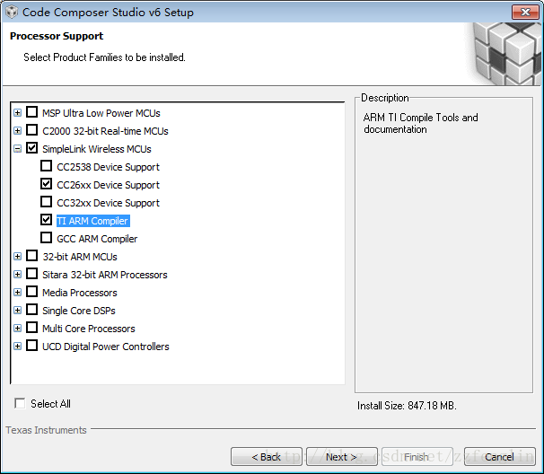Viewport: 544px width, 474px height.
Task: Expand the 32-bit ARM MCUs node
Action: click(x=17, y=257)
